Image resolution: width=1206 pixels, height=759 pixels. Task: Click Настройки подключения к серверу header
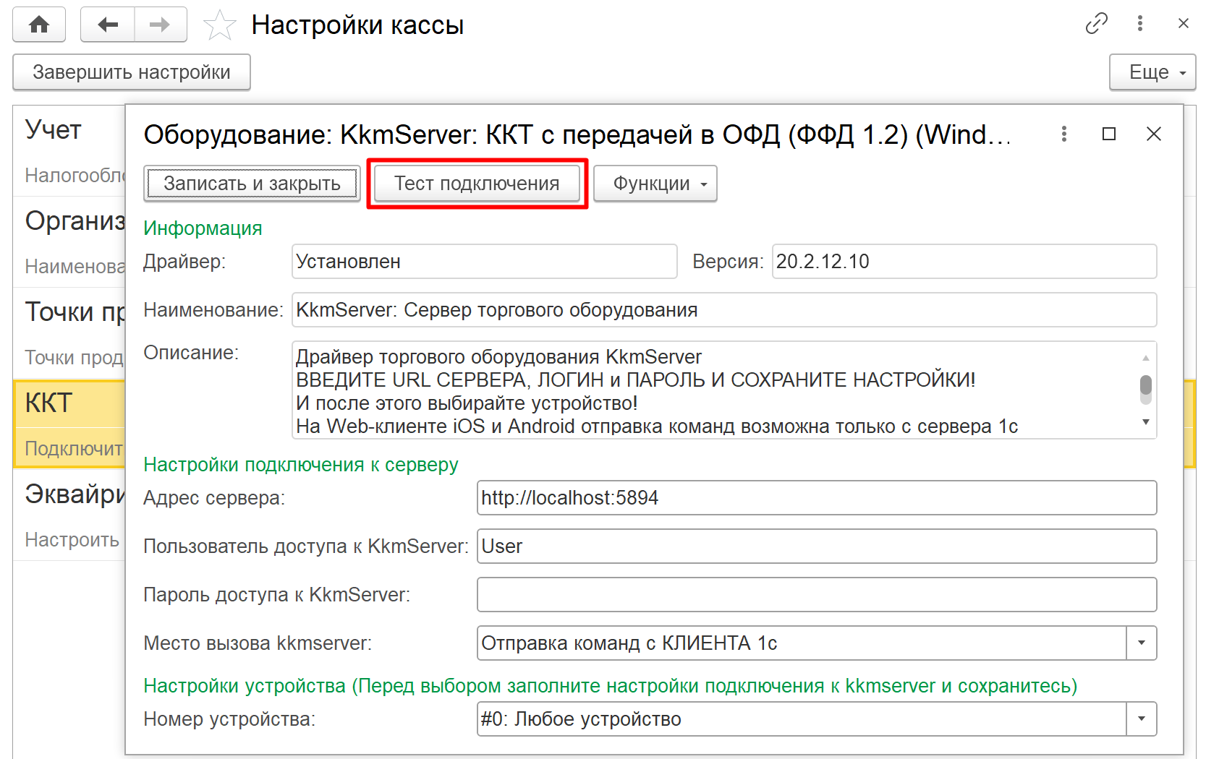[x=301, y=465]
